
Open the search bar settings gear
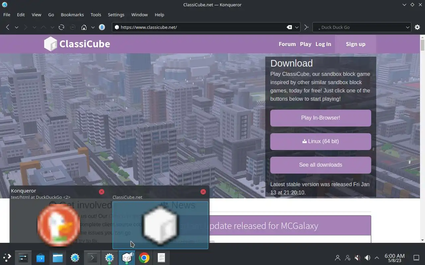click(x=417, y=27)
